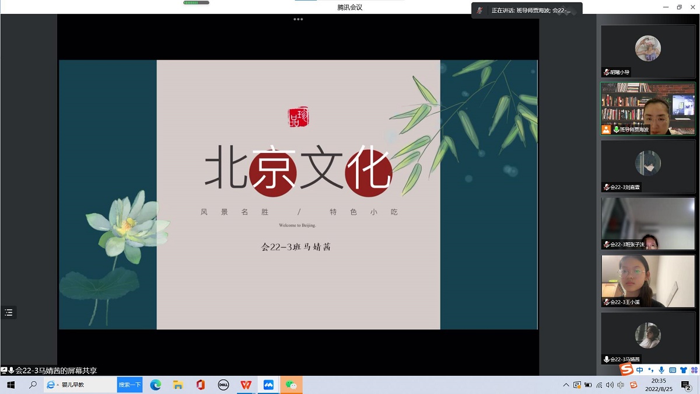
Task: Open the Dell app in the taskbar
Action: pos(223,385)
